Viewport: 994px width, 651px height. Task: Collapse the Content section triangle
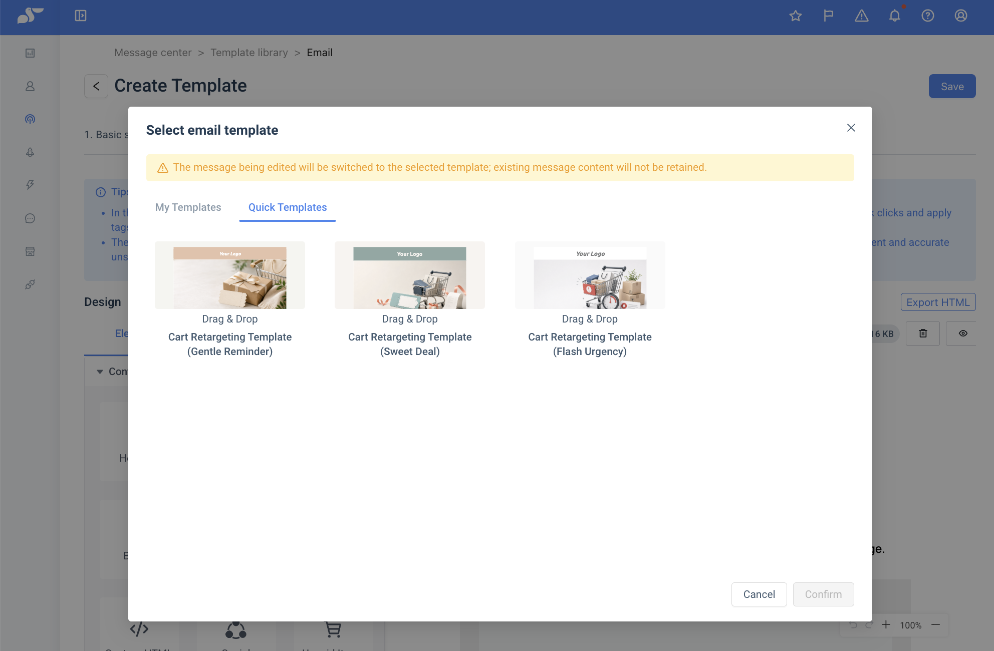pyautogui.click(x=100, y=372)
